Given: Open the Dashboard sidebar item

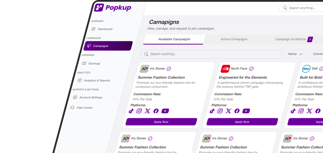Looking at the screenshot, I should (x=102, y=29).
